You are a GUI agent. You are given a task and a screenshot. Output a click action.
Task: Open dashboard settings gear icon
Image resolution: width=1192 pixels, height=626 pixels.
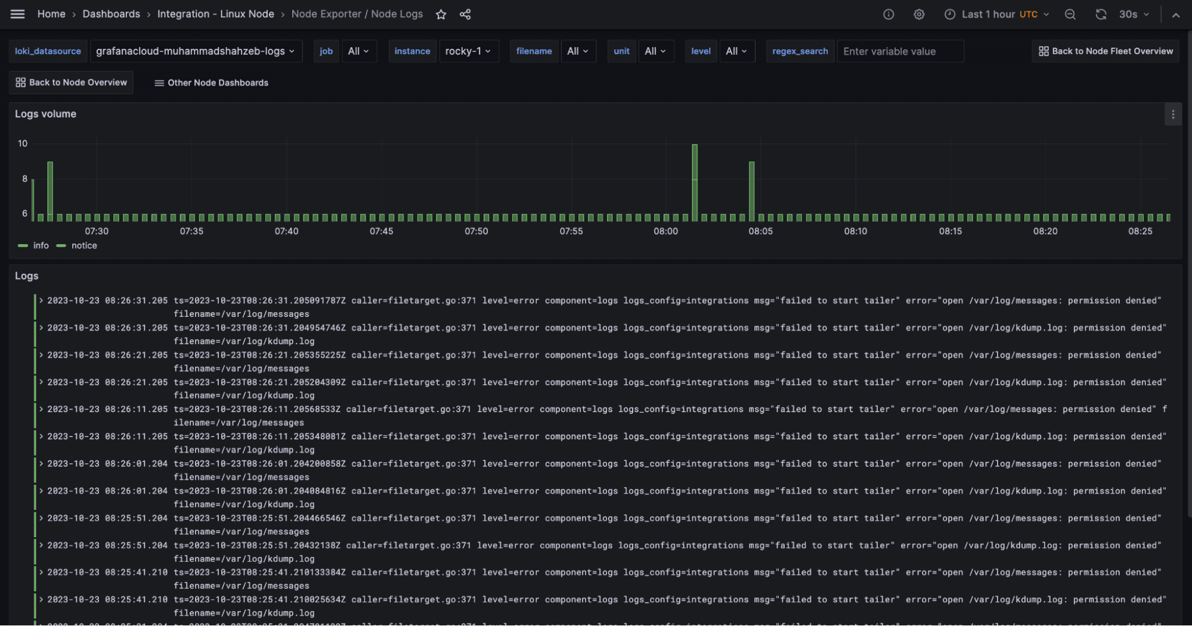(919, 14)
